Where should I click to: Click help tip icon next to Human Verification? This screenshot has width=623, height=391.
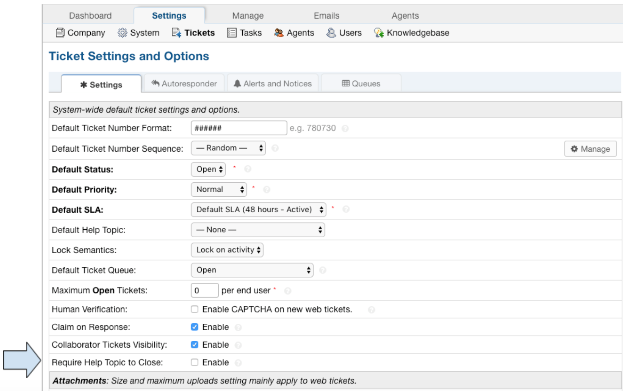click(x=372, y=310)
